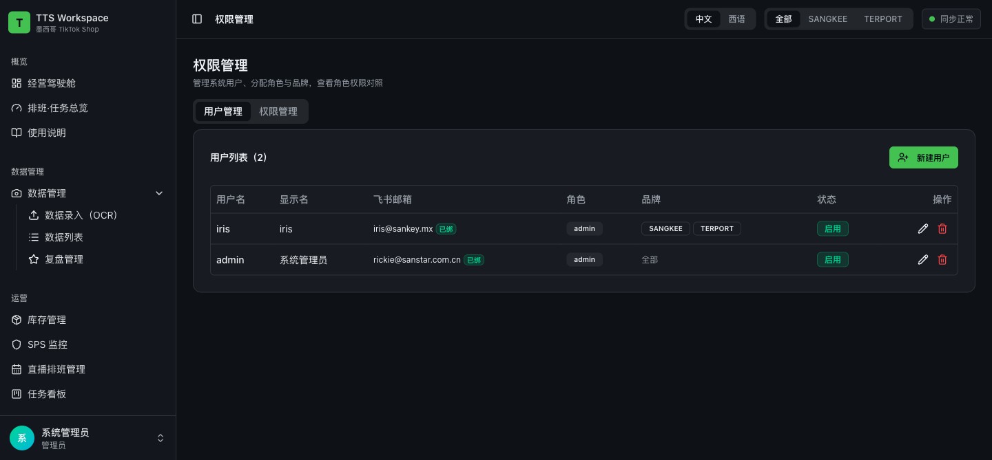Click the 已绑 badge next to rickie email

(x=474, y=260)
